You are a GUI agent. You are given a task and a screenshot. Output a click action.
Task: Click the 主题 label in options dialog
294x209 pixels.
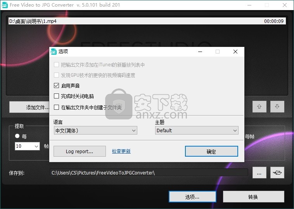pyautogui.click(x=160, y=122)
